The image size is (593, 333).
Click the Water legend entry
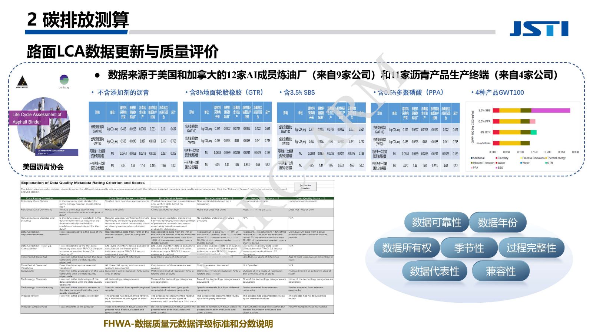pos(525,163)
